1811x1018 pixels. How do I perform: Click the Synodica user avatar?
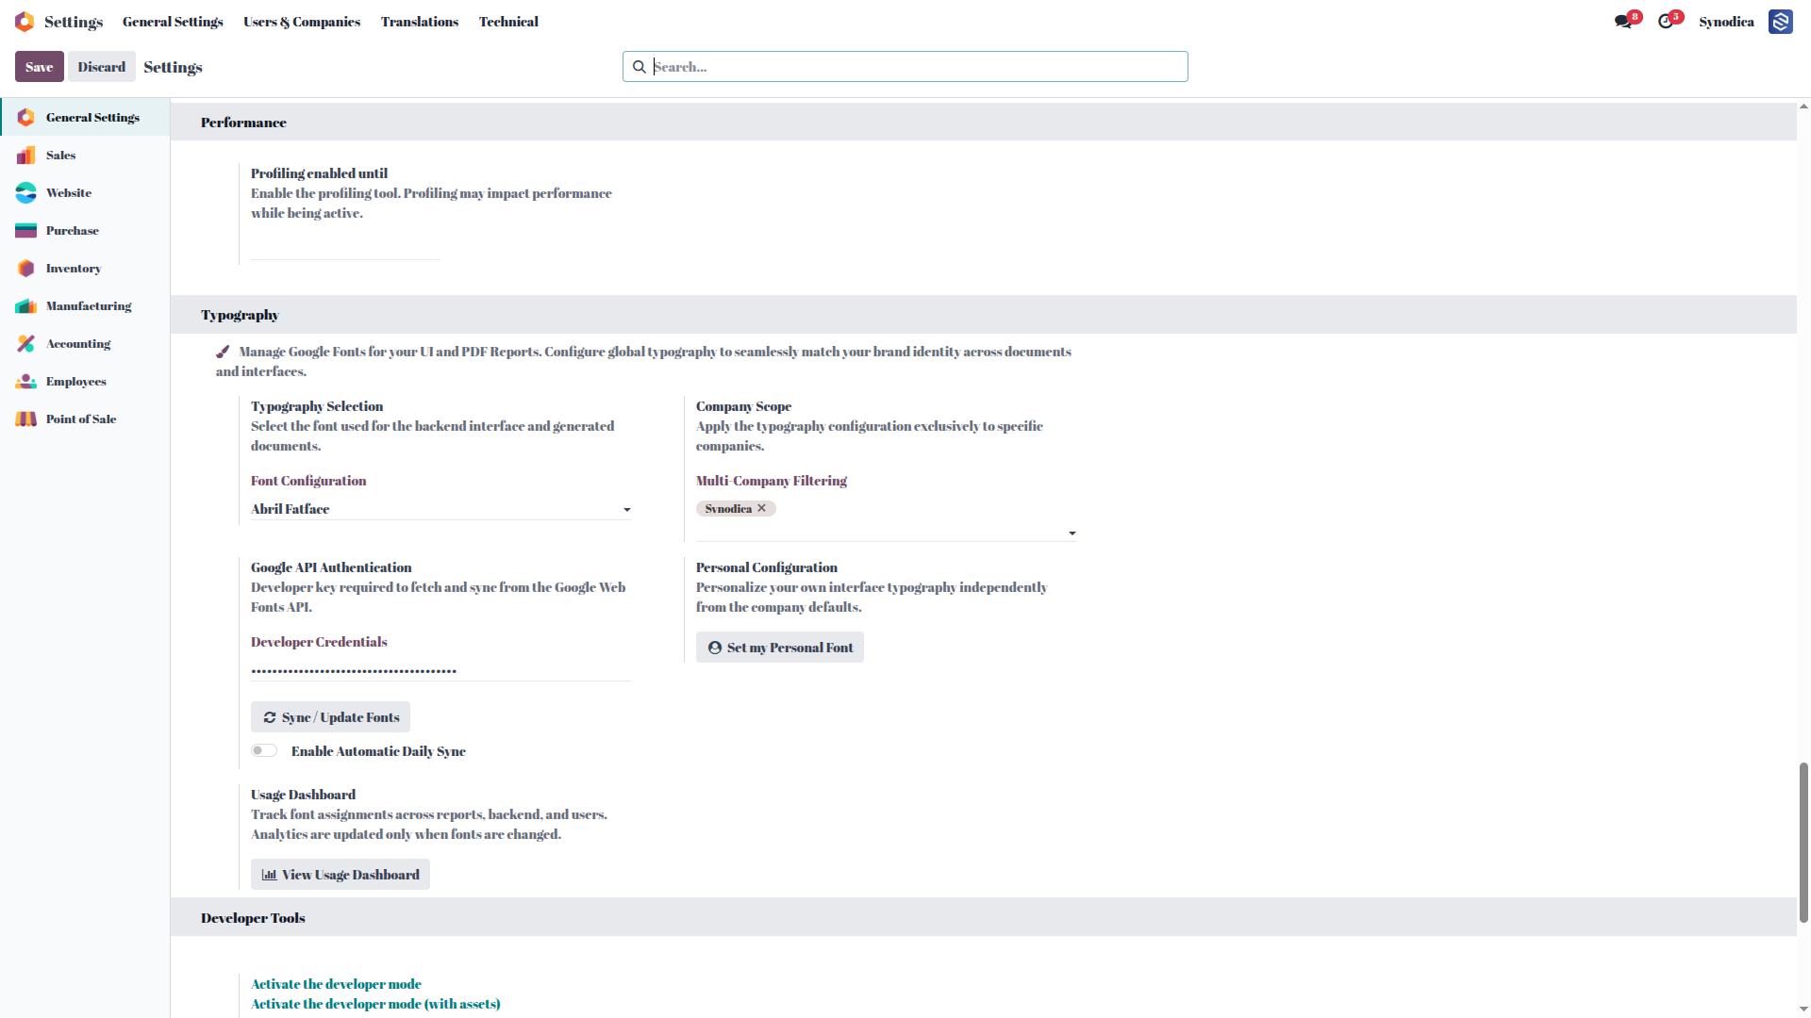tap(1780, 22)
